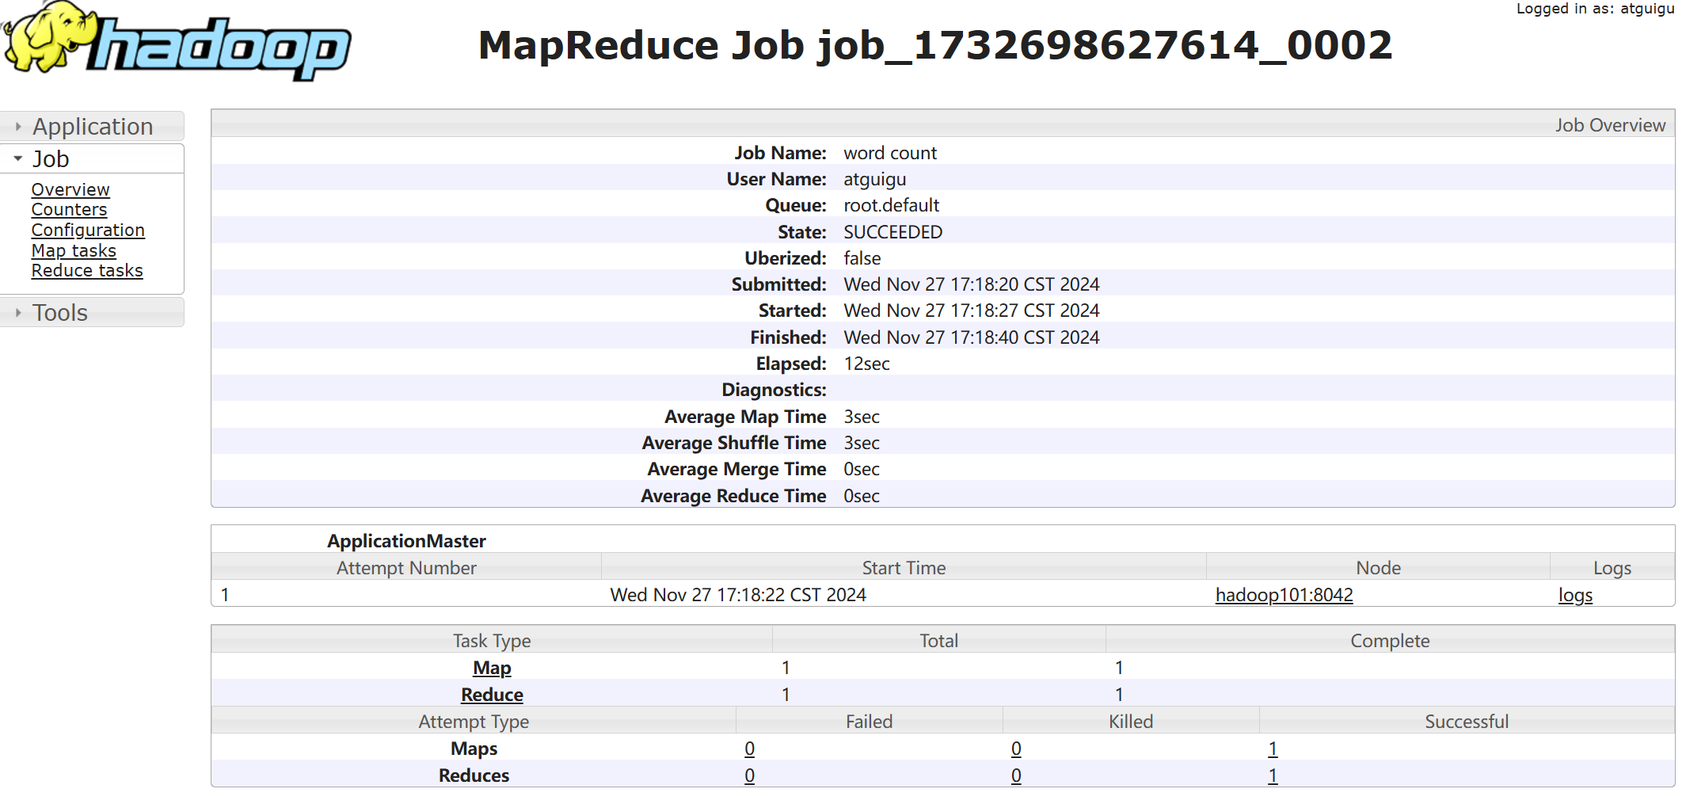Open successful Maps attempts count
1686x804 pixels.
click(1273, 749)
